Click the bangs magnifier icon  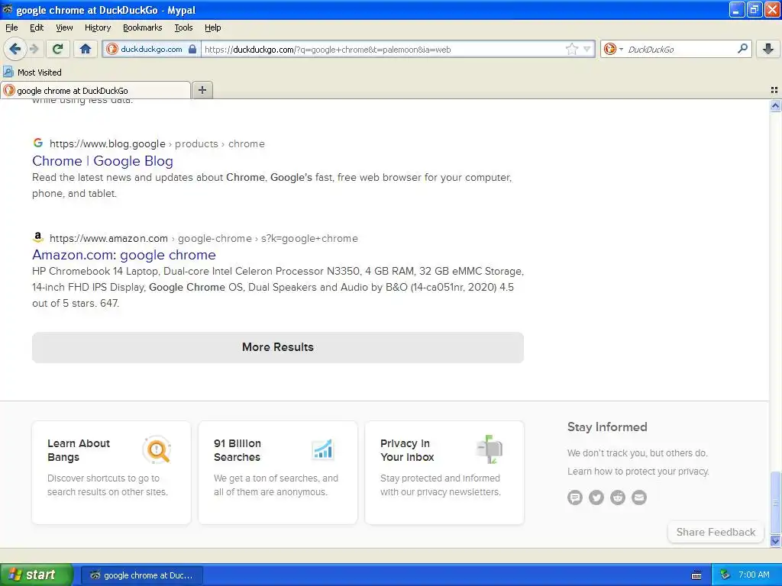(x=157, y=449)
